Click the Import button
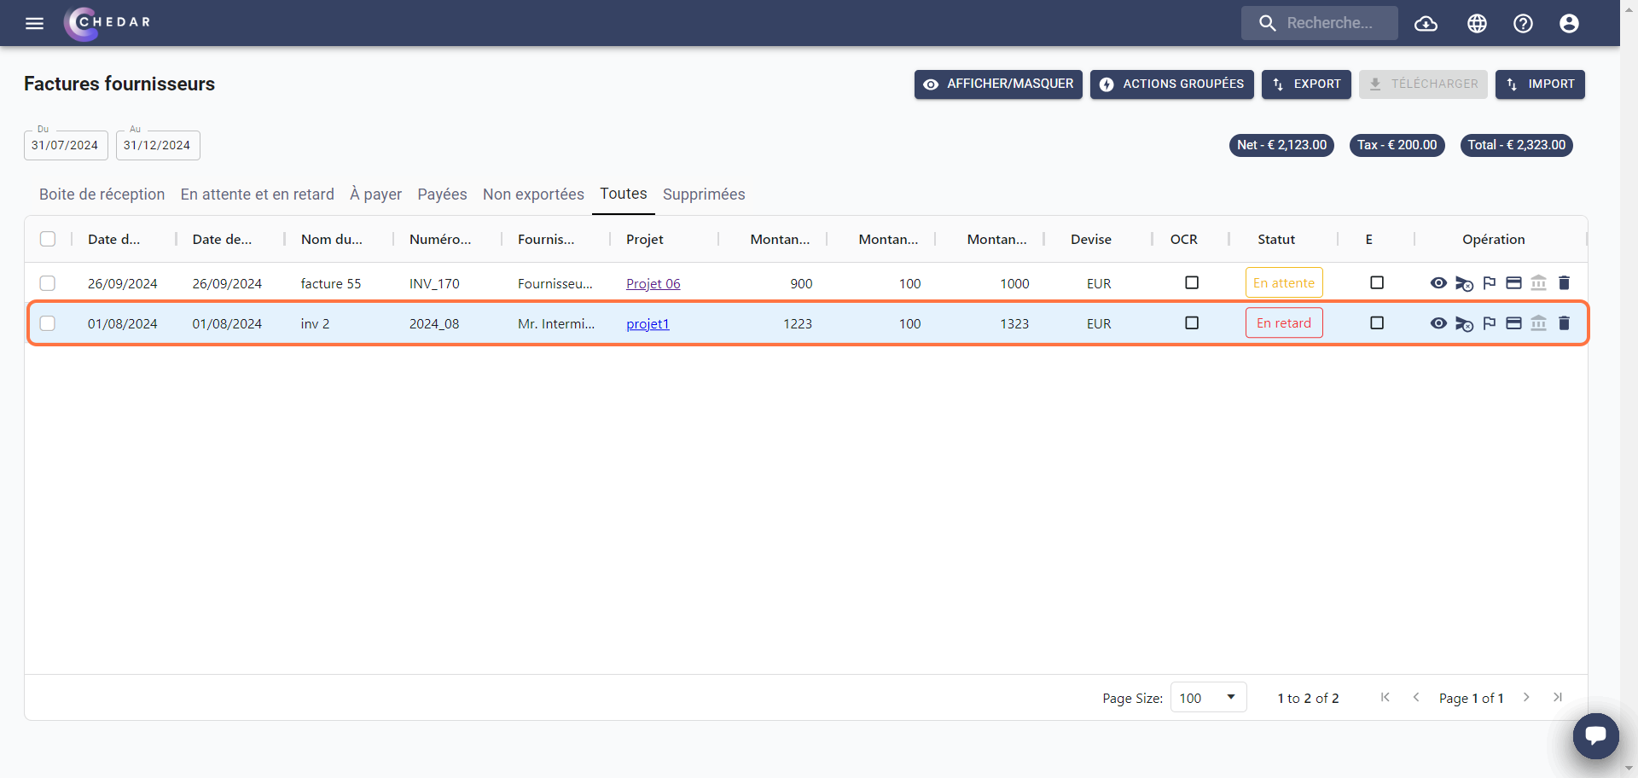1638x778 pixels. (1540, 84)
